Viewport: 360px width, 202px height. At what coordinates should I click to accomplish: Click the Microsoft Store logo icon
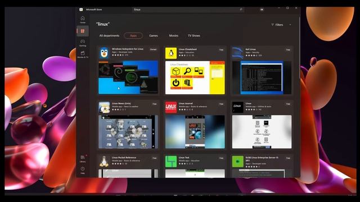81,10
